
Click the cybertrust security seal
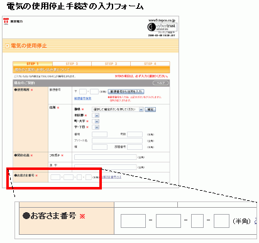click(x=162, y=27)
